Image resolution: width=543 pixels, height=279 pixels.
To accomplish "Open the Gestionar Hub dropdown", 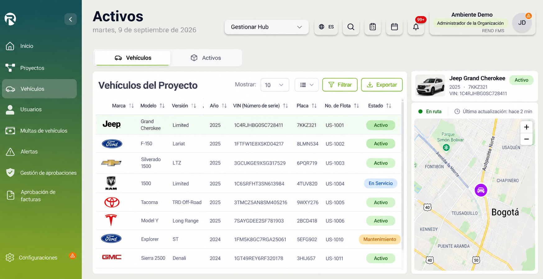I will point(267,27).
